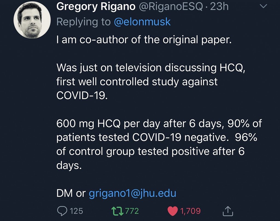Image resolution: width=280 pixels, height=221 pixels.
Task: Tap the share upload arrow icon
Action: click(228, 211)
